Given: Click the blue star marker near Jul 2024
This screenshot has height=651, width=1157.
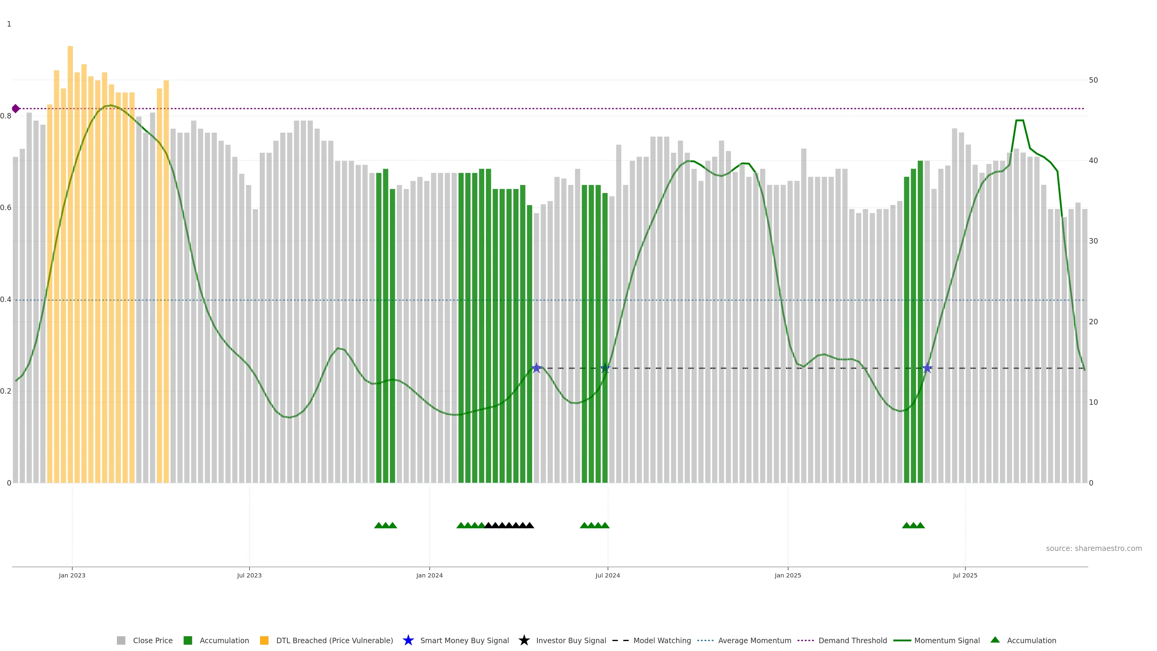Looking at the screenshot, I should coord(605,368).
